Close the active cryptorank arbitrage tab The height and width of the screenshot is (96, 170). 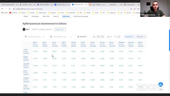[x=86, y=5]
